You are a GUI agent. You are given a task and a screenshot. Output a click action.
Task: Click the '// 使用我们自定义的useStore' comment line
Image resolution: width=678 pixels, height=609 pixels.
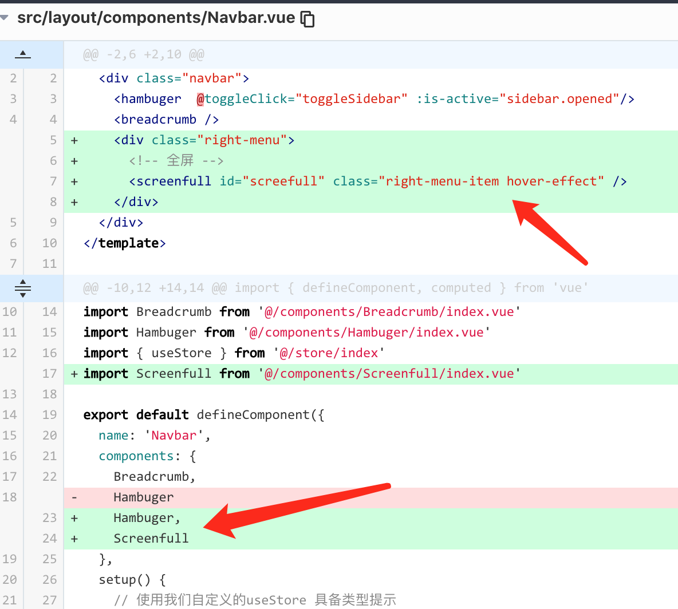[255, 600]
